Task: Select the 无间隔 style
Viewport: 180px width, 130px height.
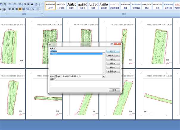Action: tap(61, 6)
